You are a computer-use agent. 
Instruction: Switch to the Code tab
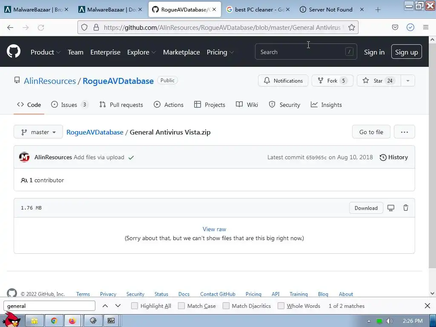pyautogui.click(x=29, y=105)
